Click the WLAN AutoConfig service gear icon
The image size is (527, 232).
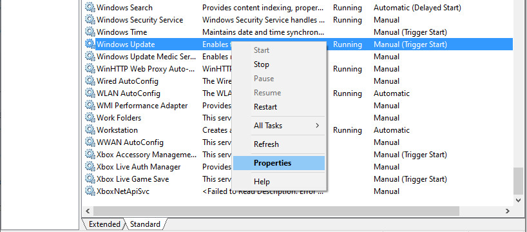point(90,93)
